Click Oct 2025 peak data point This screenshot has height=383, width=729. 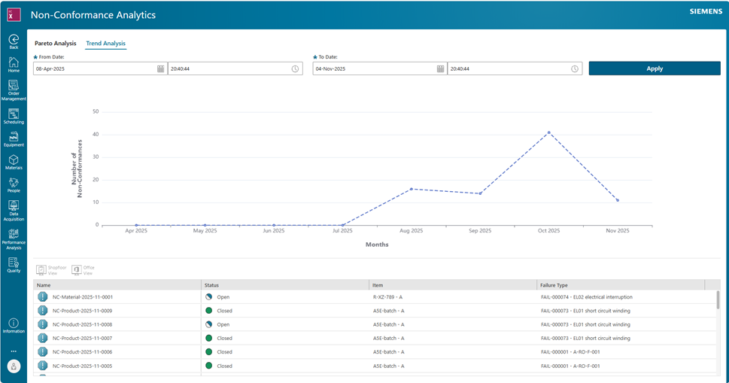548,132
